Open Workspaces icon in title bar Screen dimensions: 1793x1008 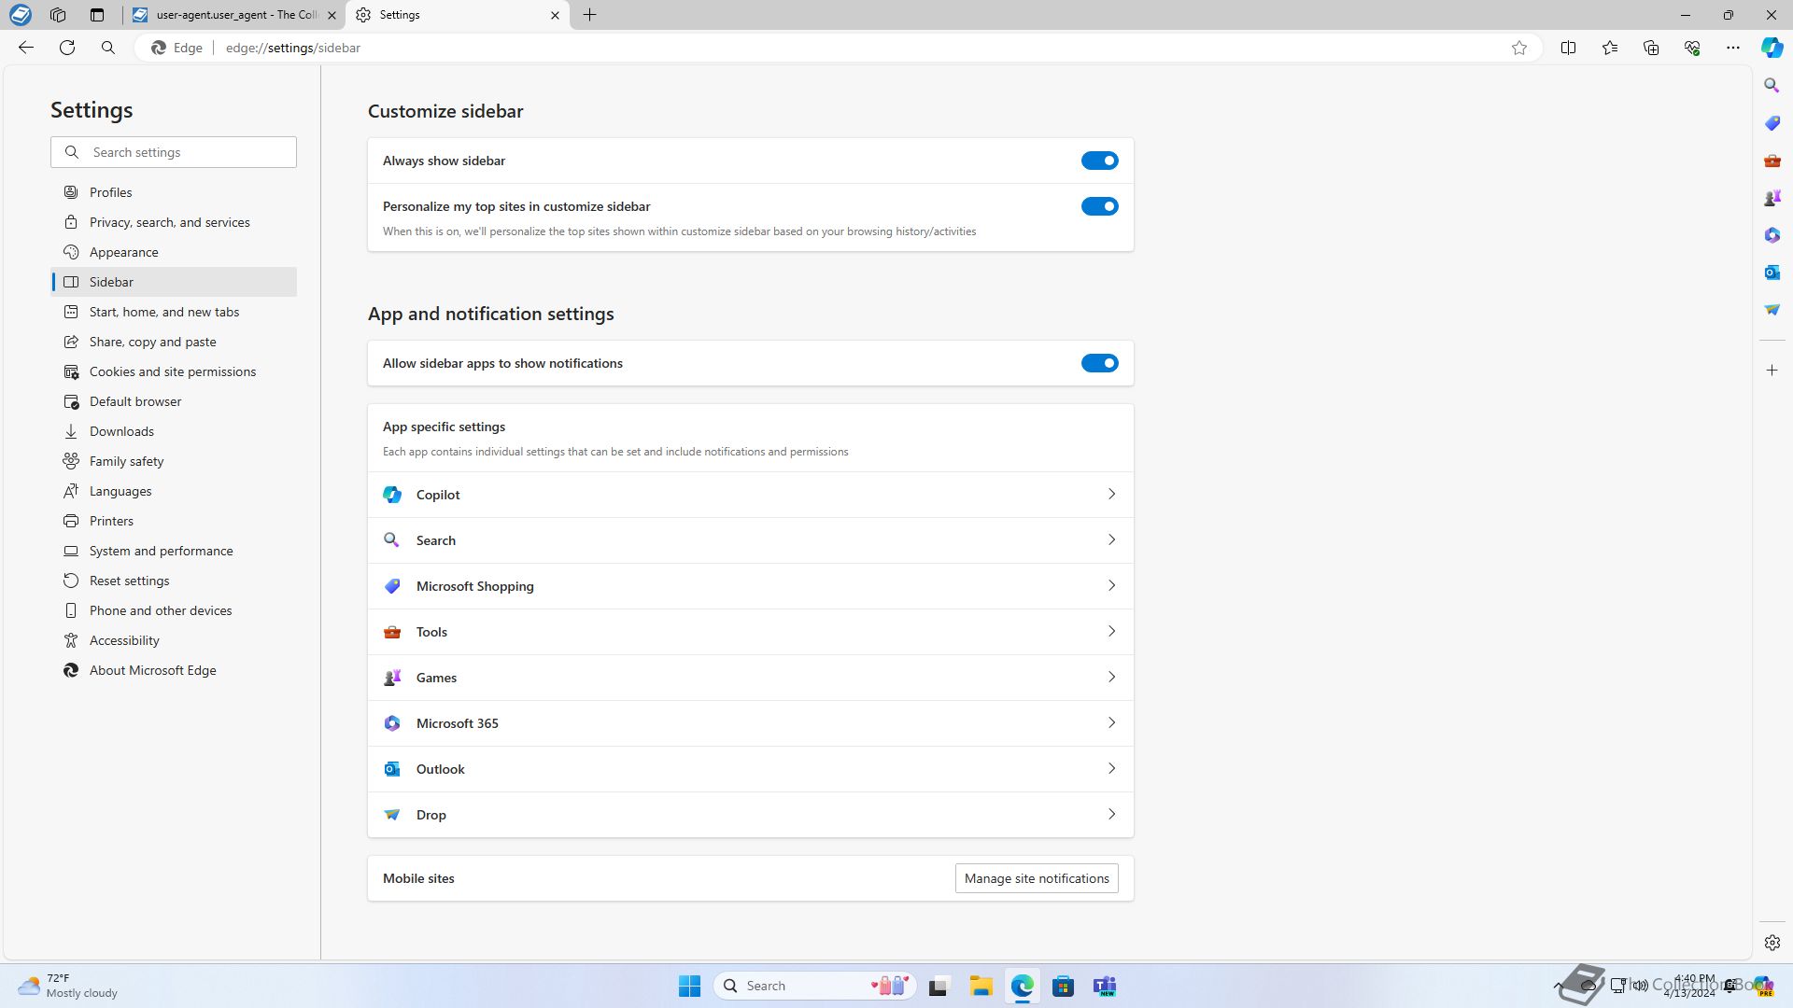click(x=58, y=15)
